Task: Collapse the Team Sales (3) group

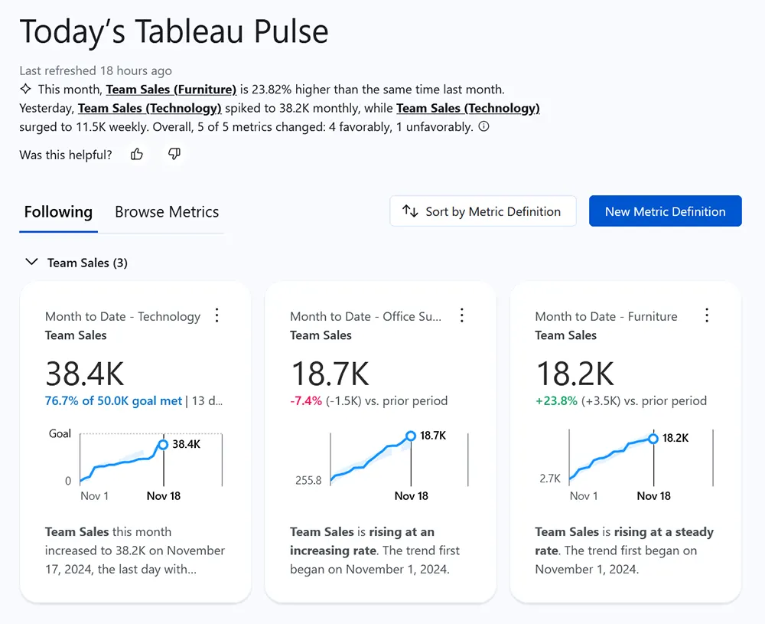Action: point(31,262)
